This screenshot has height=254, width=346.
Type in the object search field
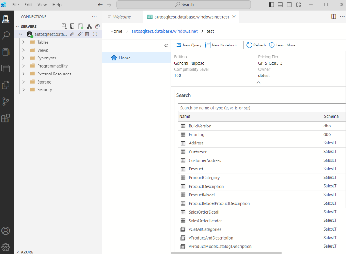tap(260, 108)
